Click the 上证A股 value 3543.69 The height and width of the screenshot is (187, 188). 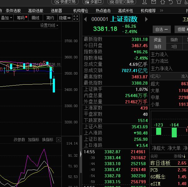[x=140, y=127]
